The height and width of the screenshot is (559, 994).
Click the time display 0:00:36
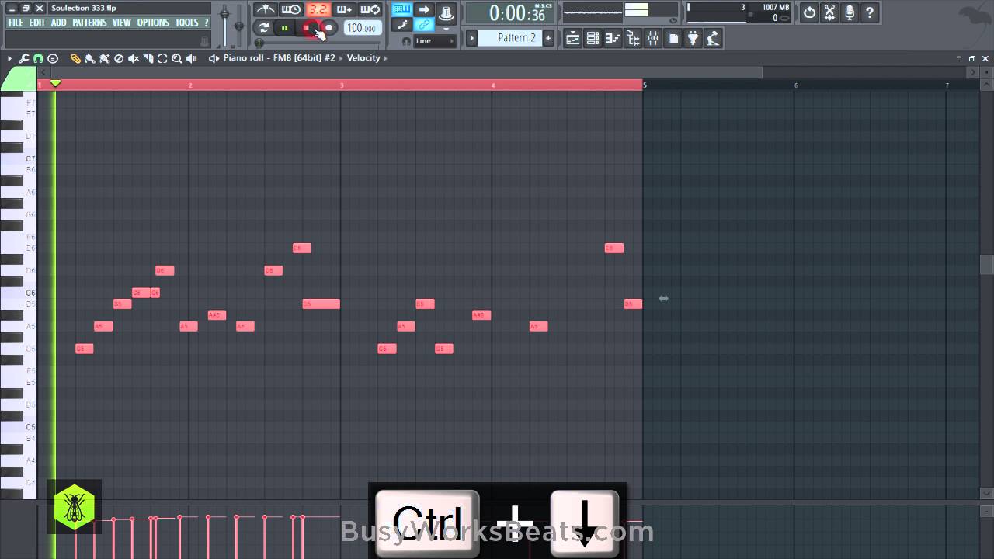pyautogui.click(x=510, y=13)
